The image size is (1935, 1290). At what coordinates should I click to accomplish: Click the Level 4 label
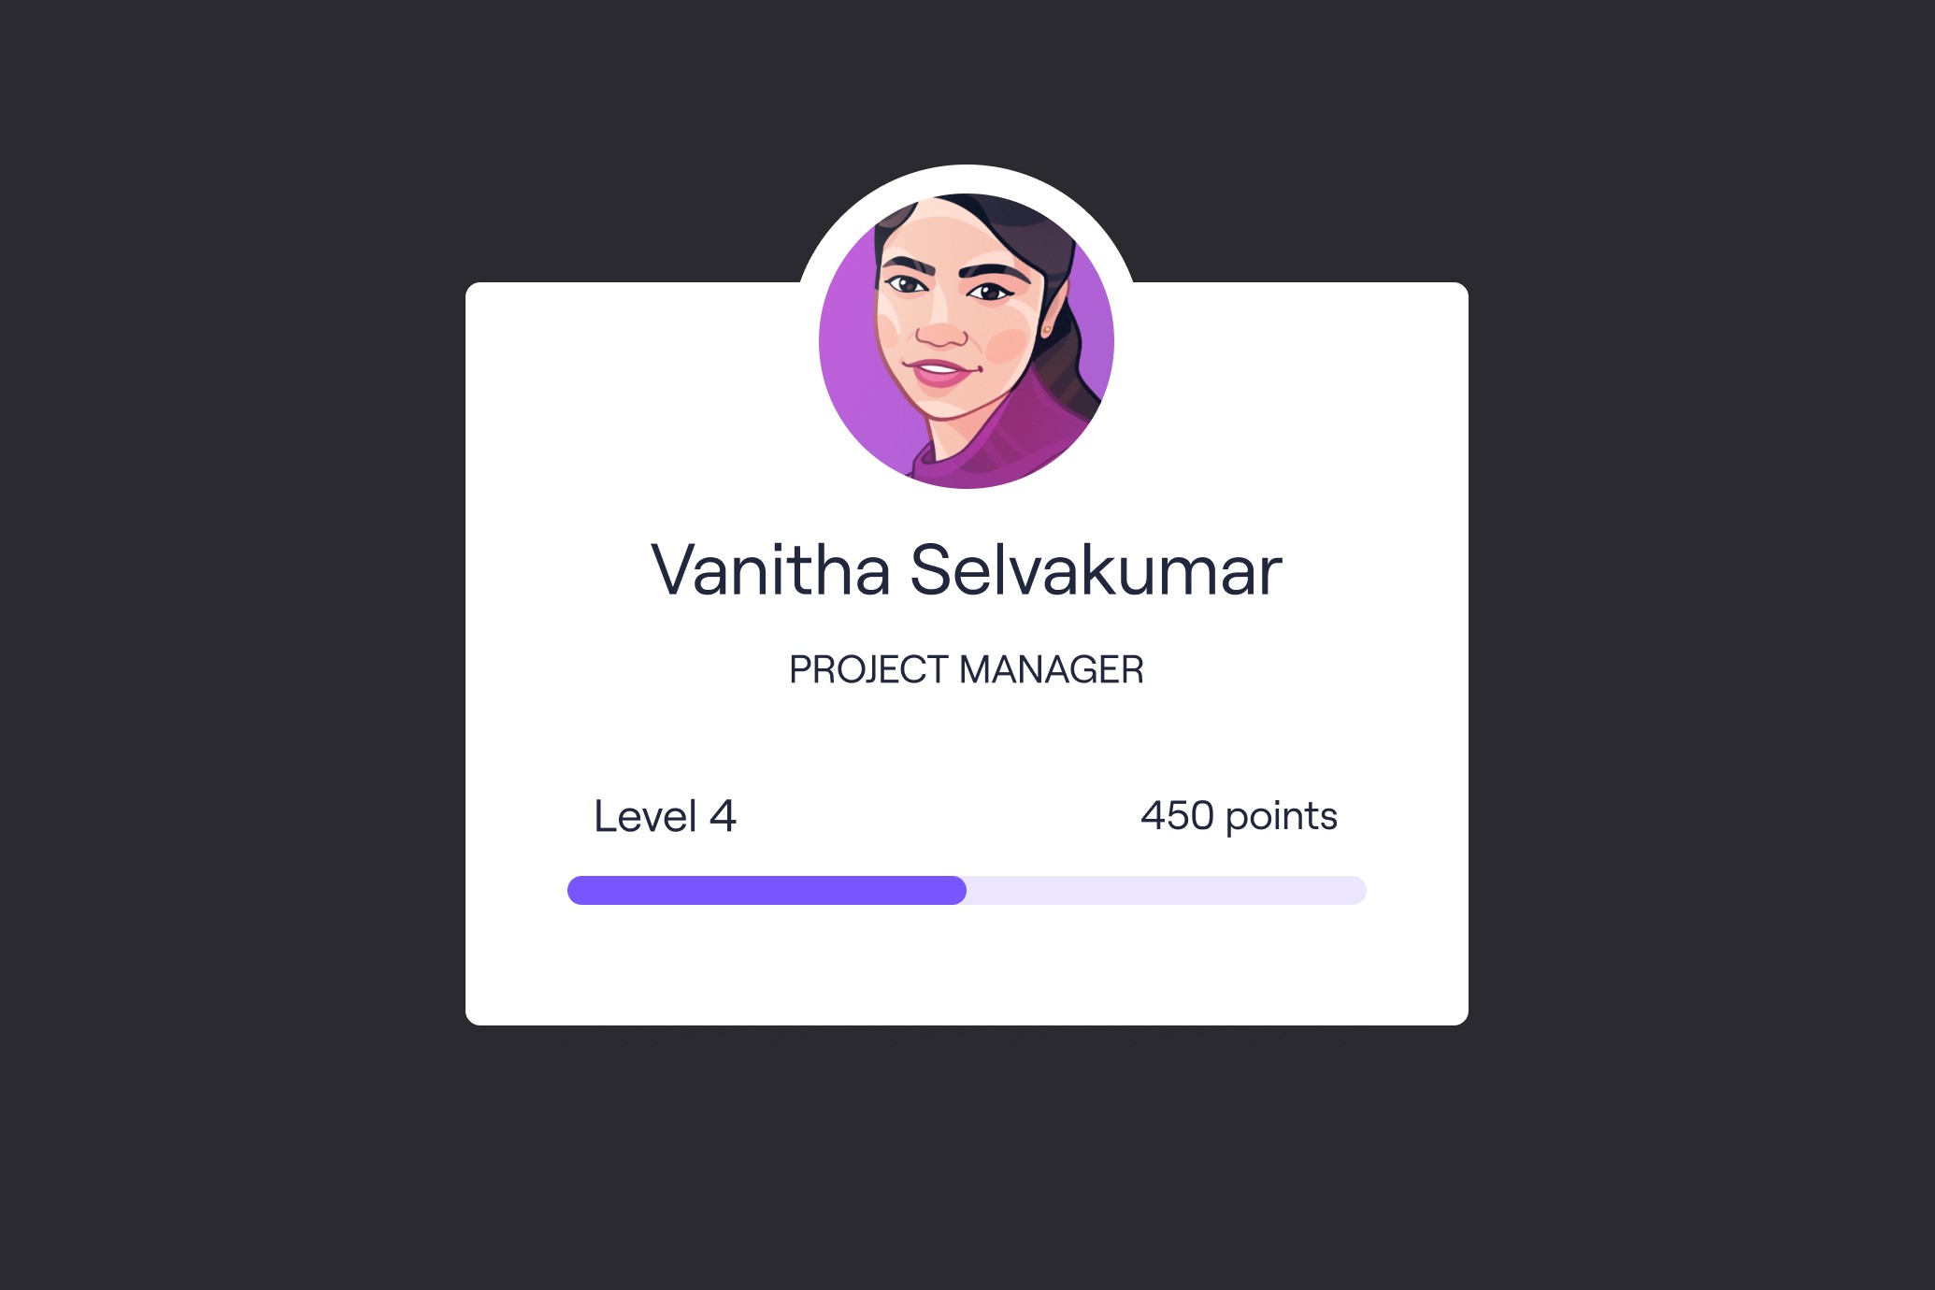click(x=666, y=816)
